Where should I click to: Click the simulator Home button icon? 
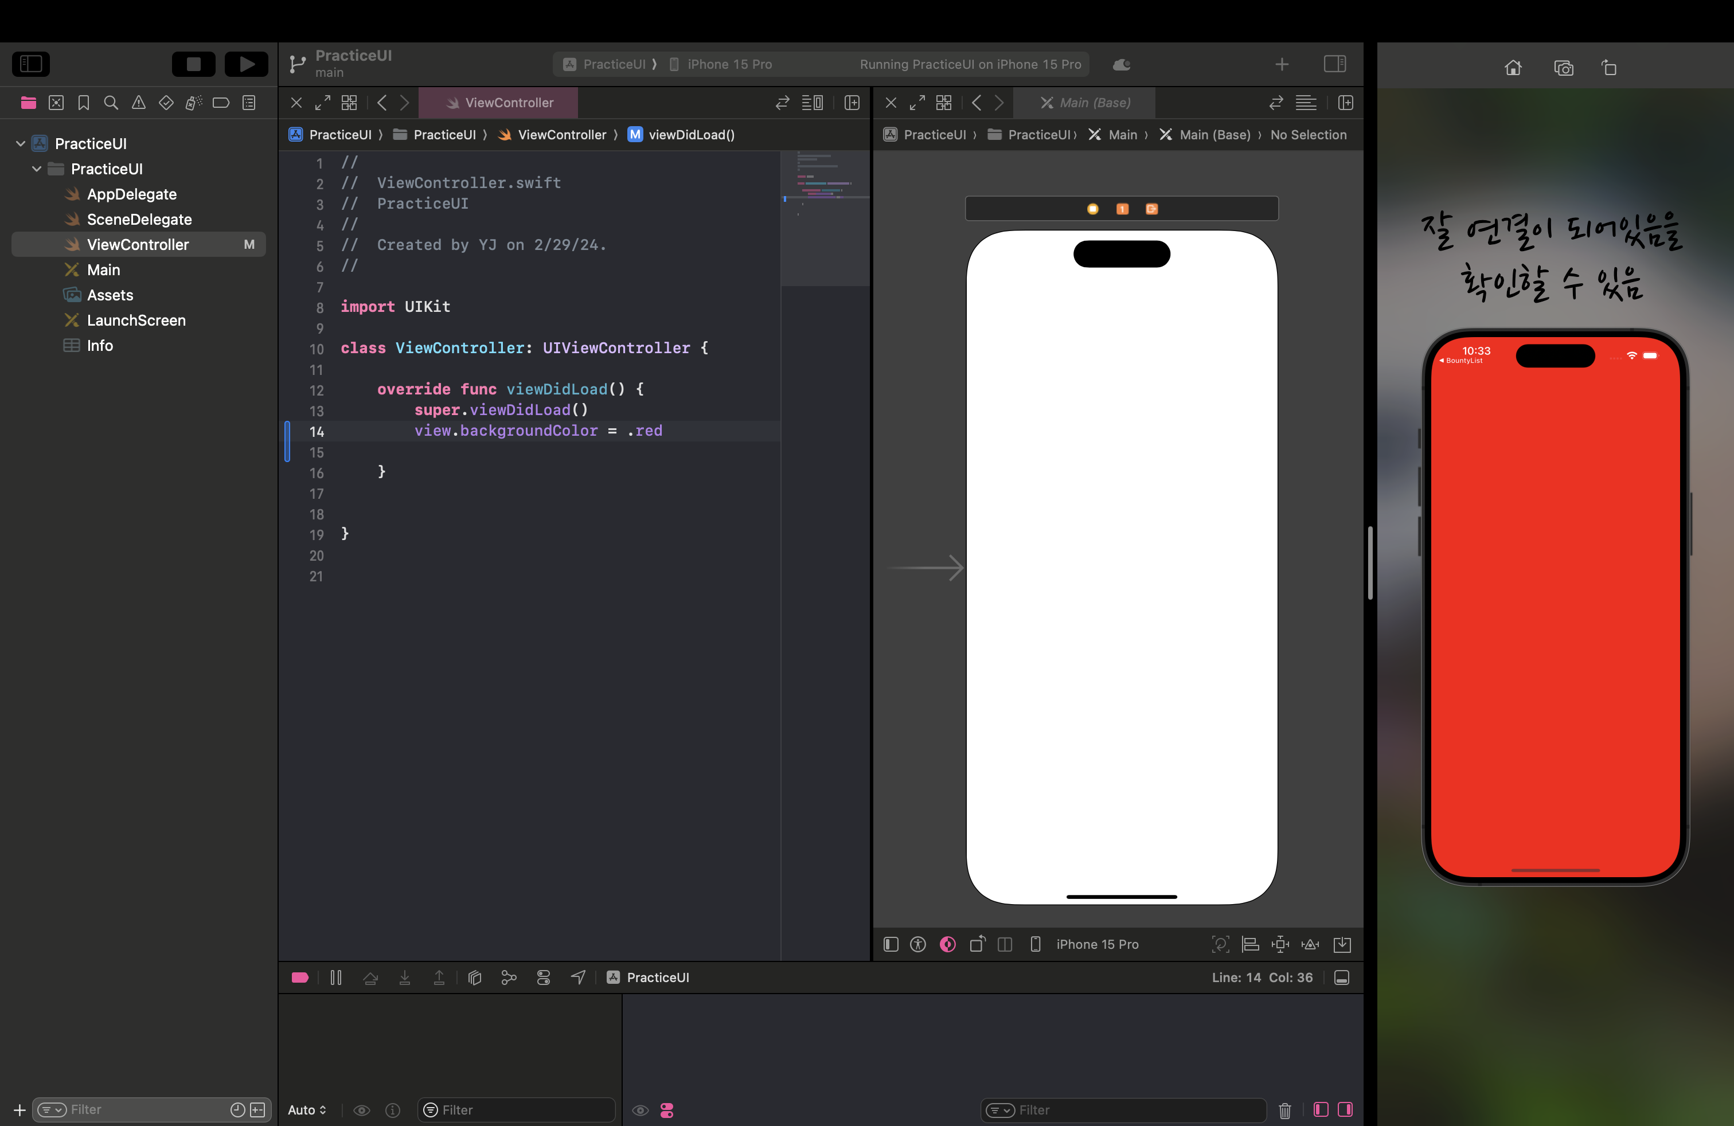pos(1513,68)
